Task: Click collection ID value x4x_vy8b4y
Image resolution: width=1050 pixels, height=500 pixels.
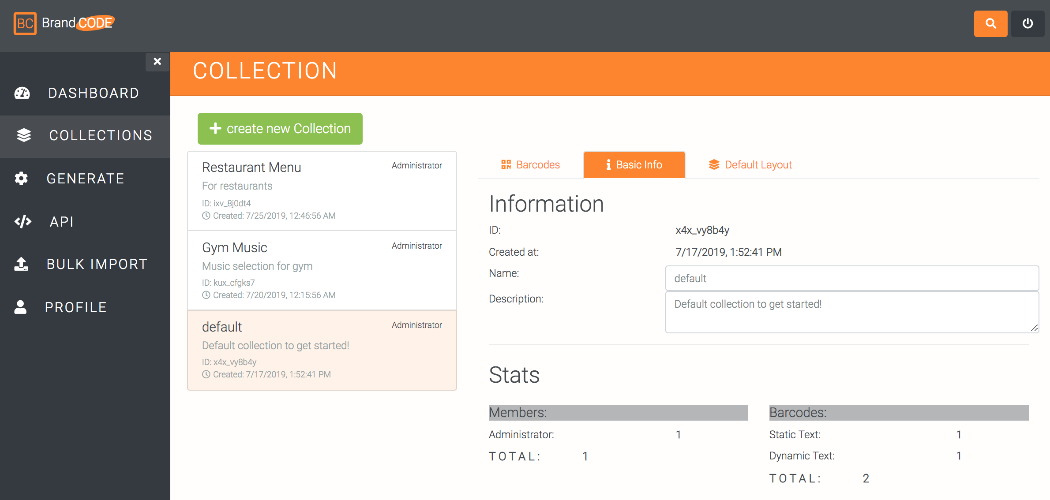Action: pos(702,230)
